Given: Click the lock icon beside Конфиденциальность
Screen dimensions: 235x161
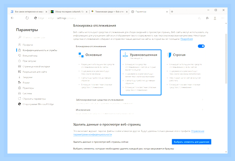Looking at the screenshot, I should point(19,50).
